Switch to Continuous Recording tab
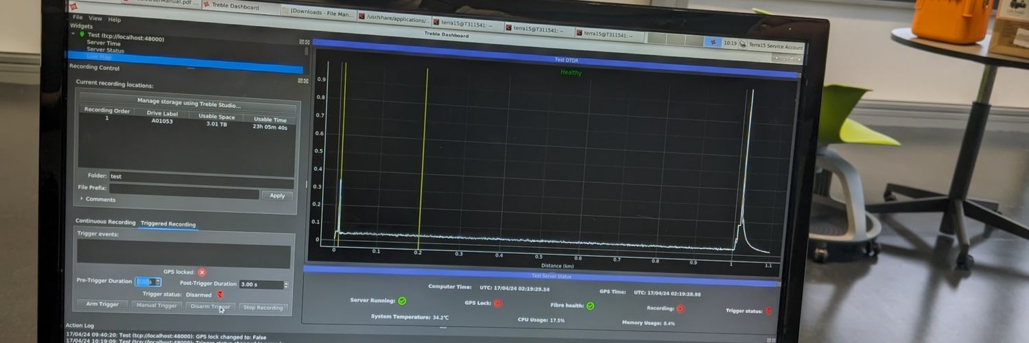 pyautogui.click(x=106, y=222)
